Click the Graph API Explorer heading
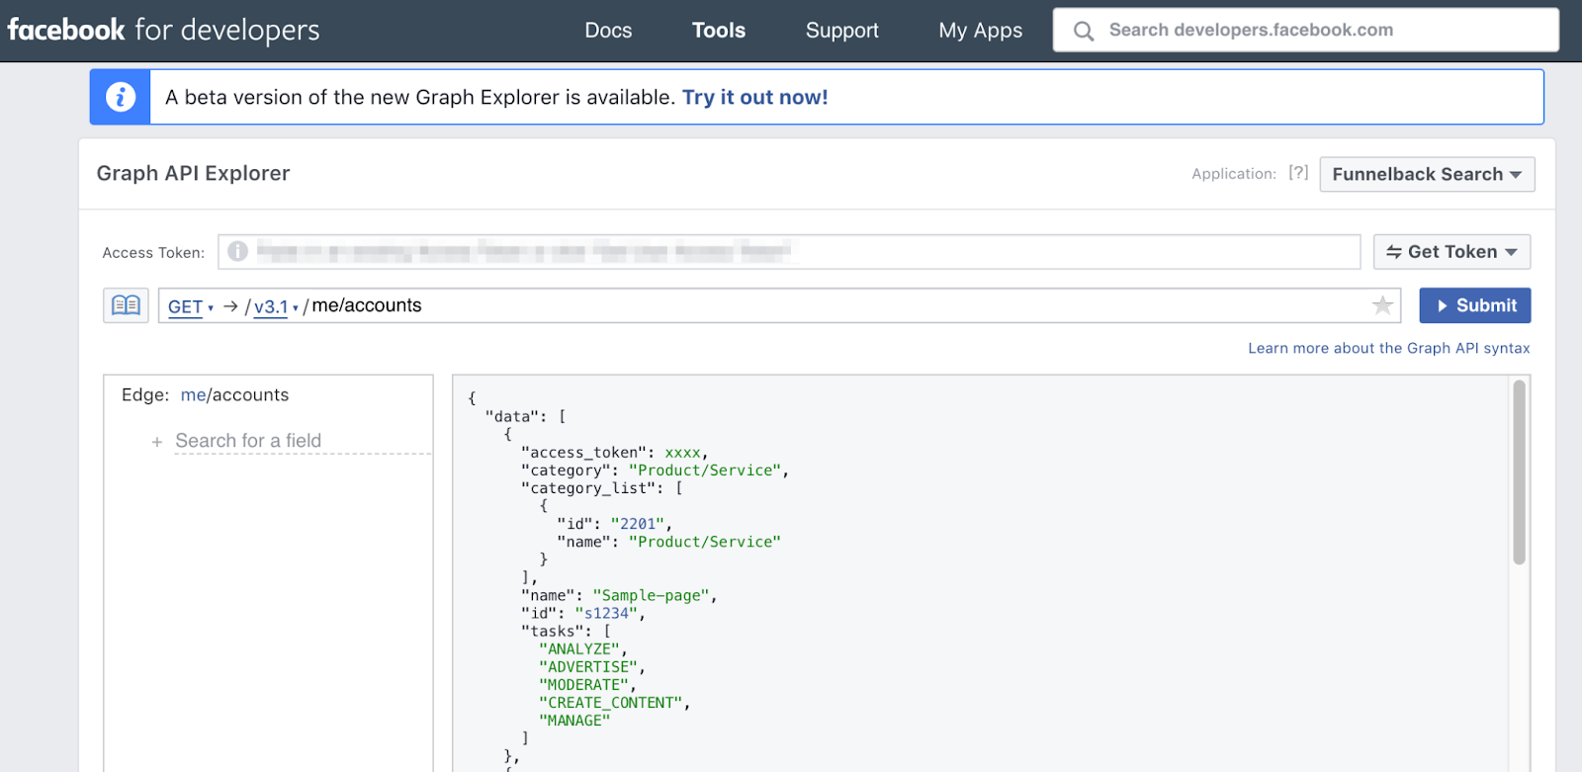Viewport: 1582px width, 772px height. pos(193,173)
